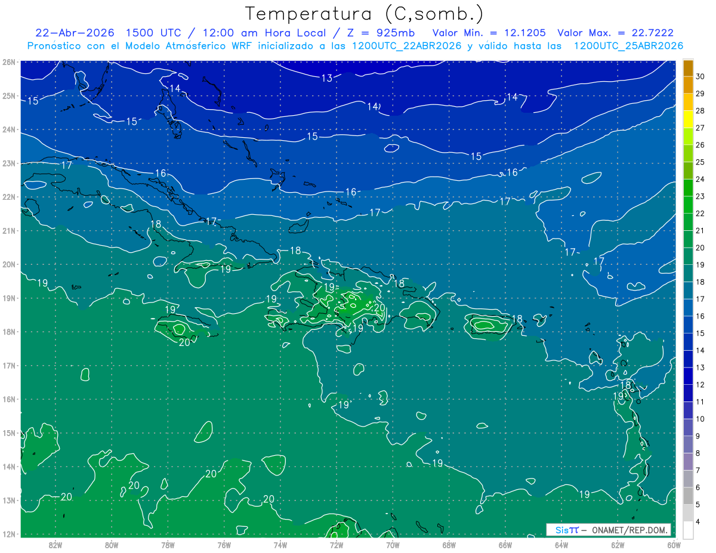Click the 20 contour label near Jamaica

(x=184, y=342)
